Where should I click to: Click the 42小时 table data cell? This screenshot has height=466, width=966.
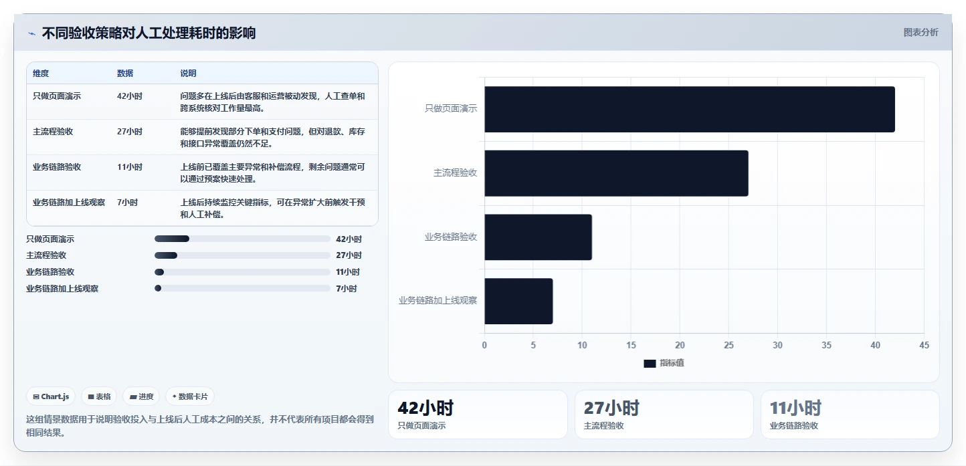(130, 96)
